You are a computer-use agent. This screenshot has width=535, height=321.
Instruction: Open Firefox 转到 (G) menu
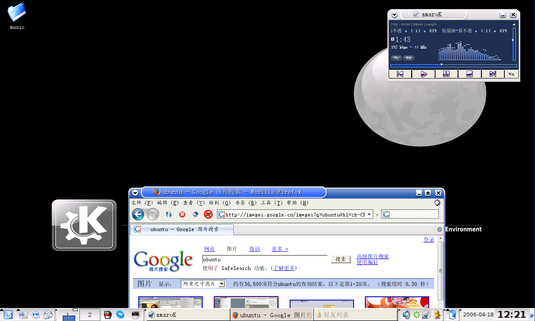pos(220,203)
